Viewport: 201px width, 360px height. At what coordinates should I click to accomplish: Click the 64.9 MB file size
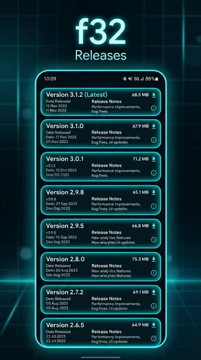pyautogui.click(x=140, y=325)
